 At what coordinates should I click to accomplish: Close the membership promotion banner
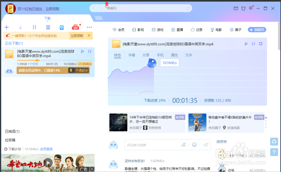point(89,36)
